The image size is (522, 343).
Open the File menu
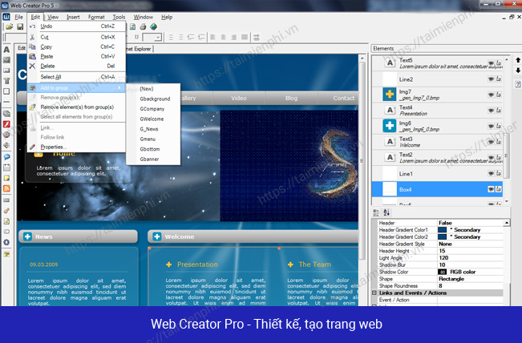[x=18, y=17]
